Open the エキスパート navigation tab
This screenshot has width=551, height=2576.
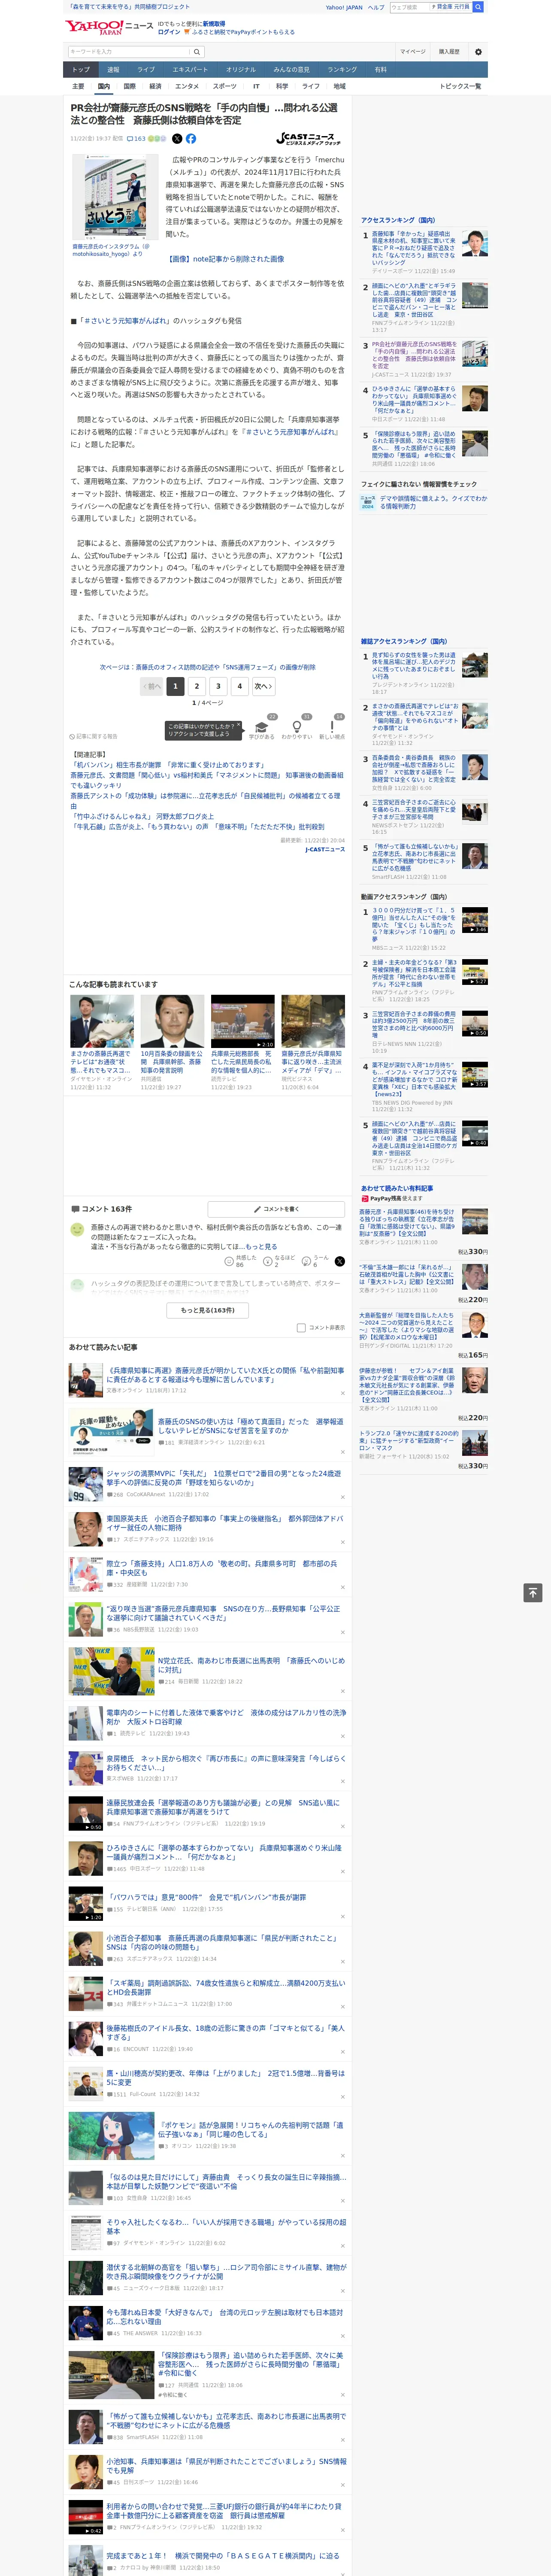(x=190, y=70)
